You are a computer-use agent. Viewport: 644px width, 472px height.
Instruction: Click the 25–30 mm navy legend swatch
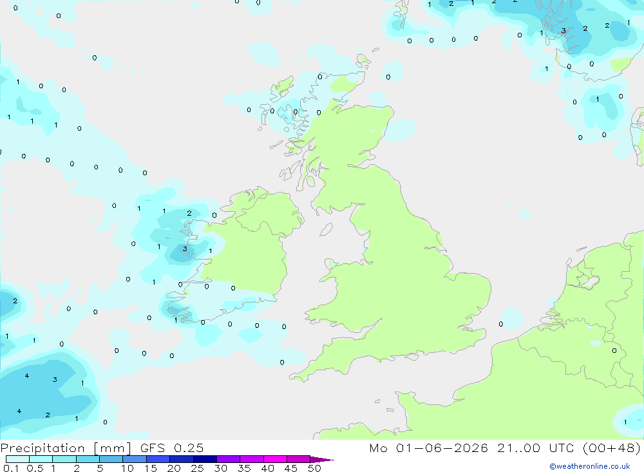(205, 459)
